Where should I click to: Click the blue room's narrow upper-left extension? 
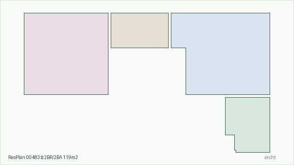click(x=179, y=31)
